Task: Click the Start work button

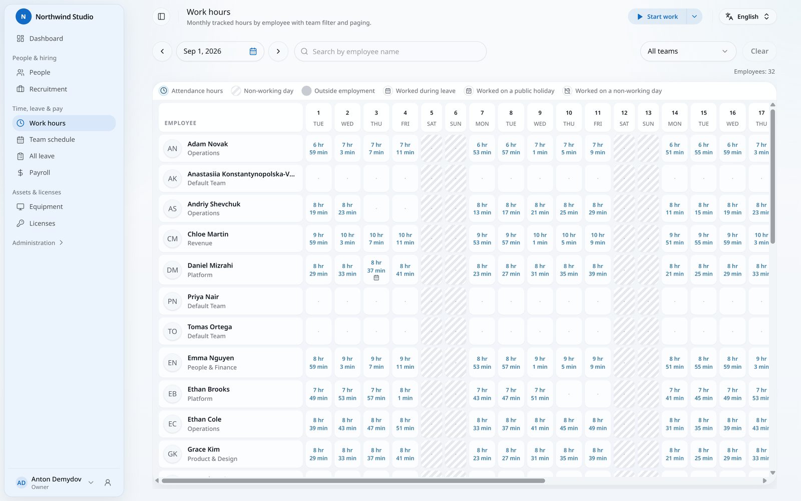Action: pos(657,17)
